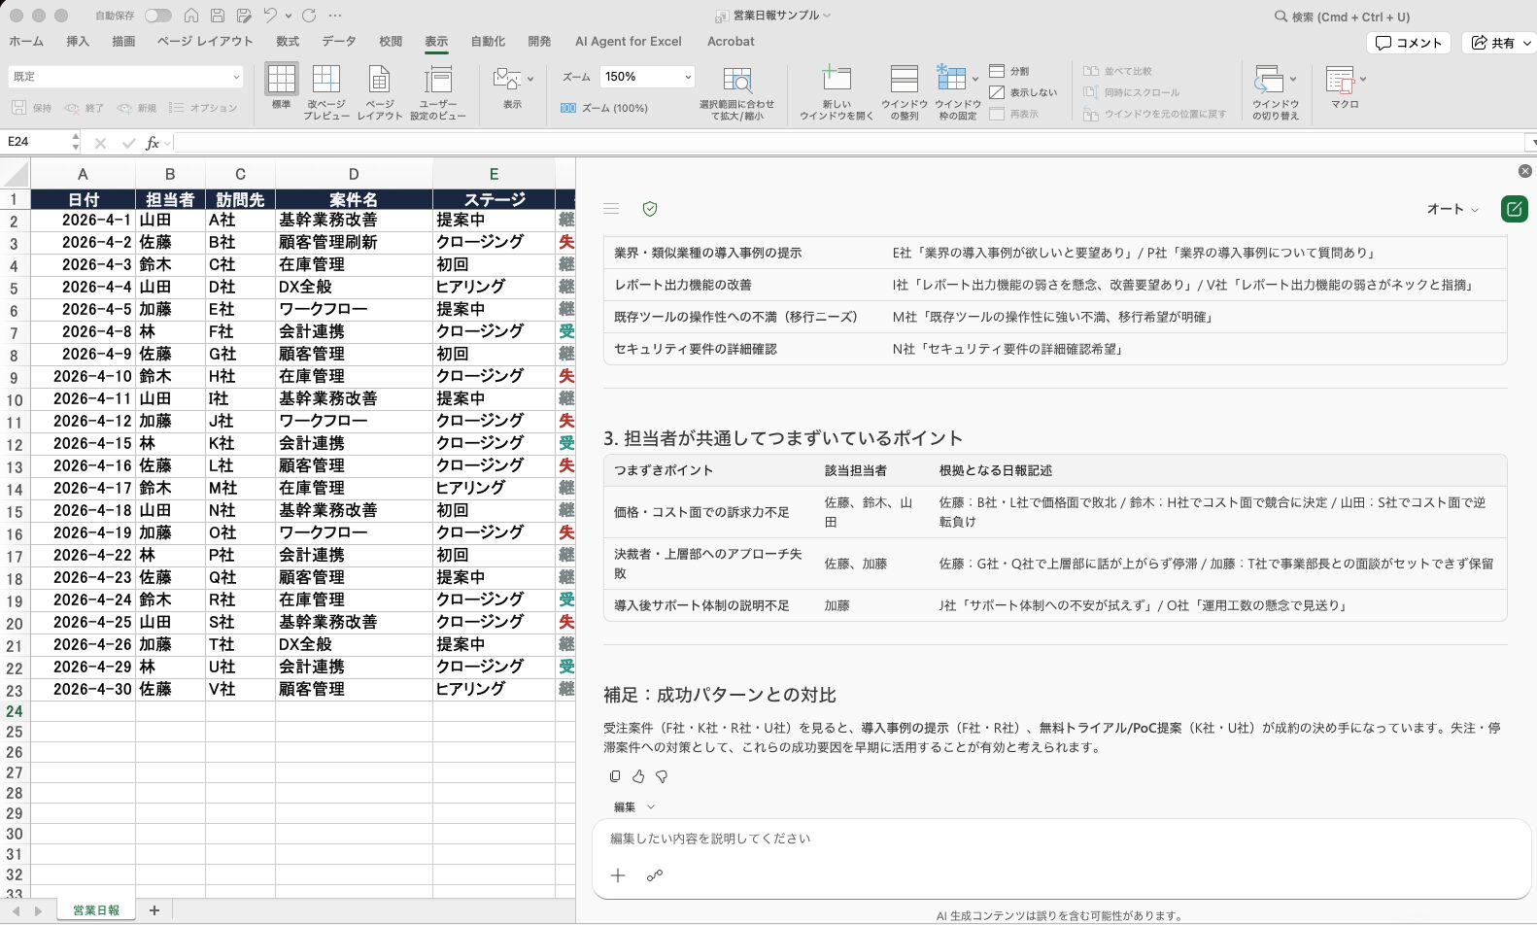This screenshot has width=1537, height=925.
Task: Open the オート mode dropdown
Action: (x=1452, y=209)
